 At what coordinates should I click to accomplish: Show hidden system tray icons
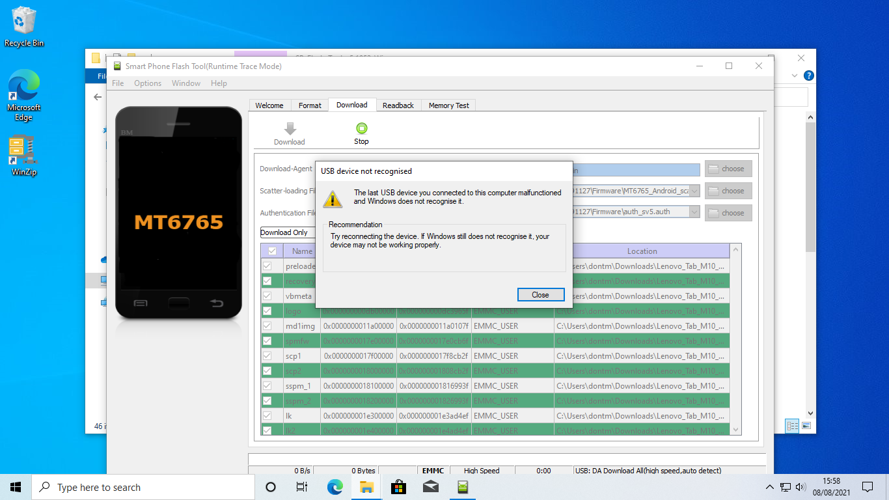tap(770, 487)
